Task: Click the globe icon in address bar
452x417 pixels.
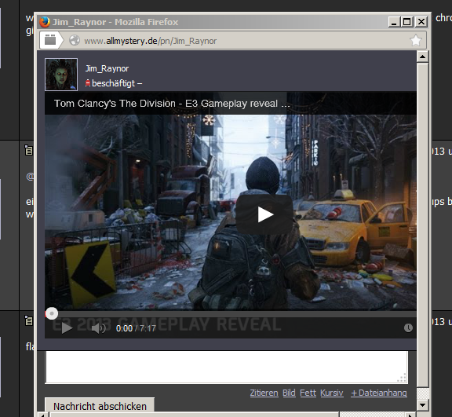Action: [75, 40]
